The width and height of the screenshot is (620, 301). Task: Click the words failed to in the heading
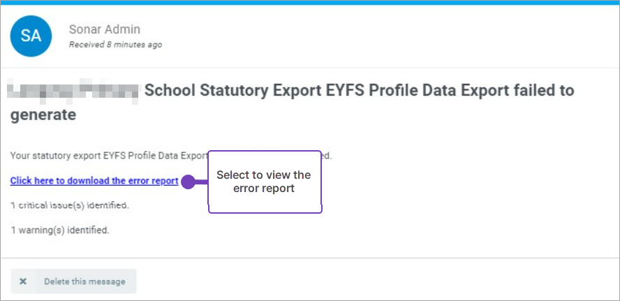pos(545,91)
